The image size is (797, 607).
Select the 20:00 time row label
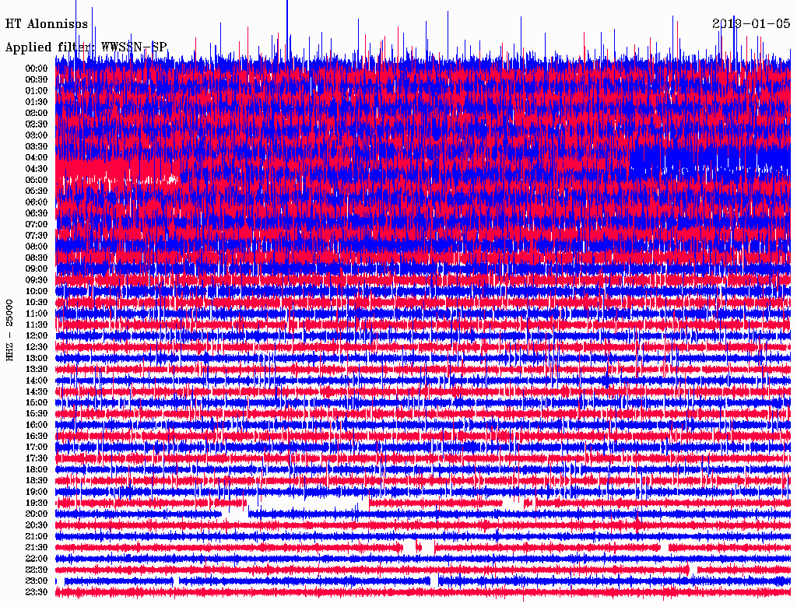37,514
